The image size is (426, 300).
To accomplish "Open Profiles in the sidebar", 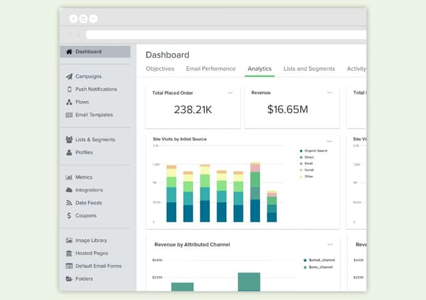I will click(x=84, y=152).
